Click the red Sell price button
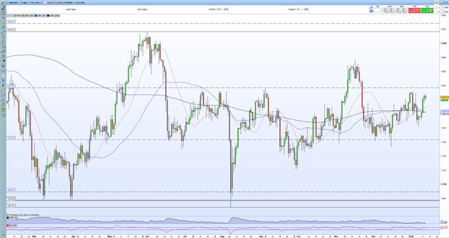 pos(415,11)
